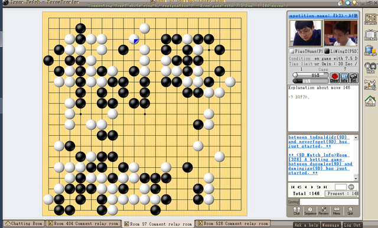The width and height of the screenshot is (378, 228).
Task: Open the Setting tools icon in sidebar
Action: (370, 84)
